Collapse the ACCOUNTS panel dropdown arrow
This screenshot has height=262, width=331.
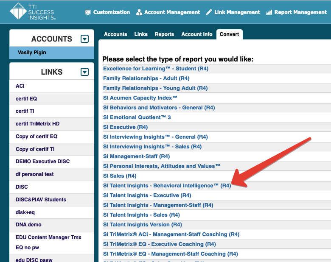tap(84, 39)
